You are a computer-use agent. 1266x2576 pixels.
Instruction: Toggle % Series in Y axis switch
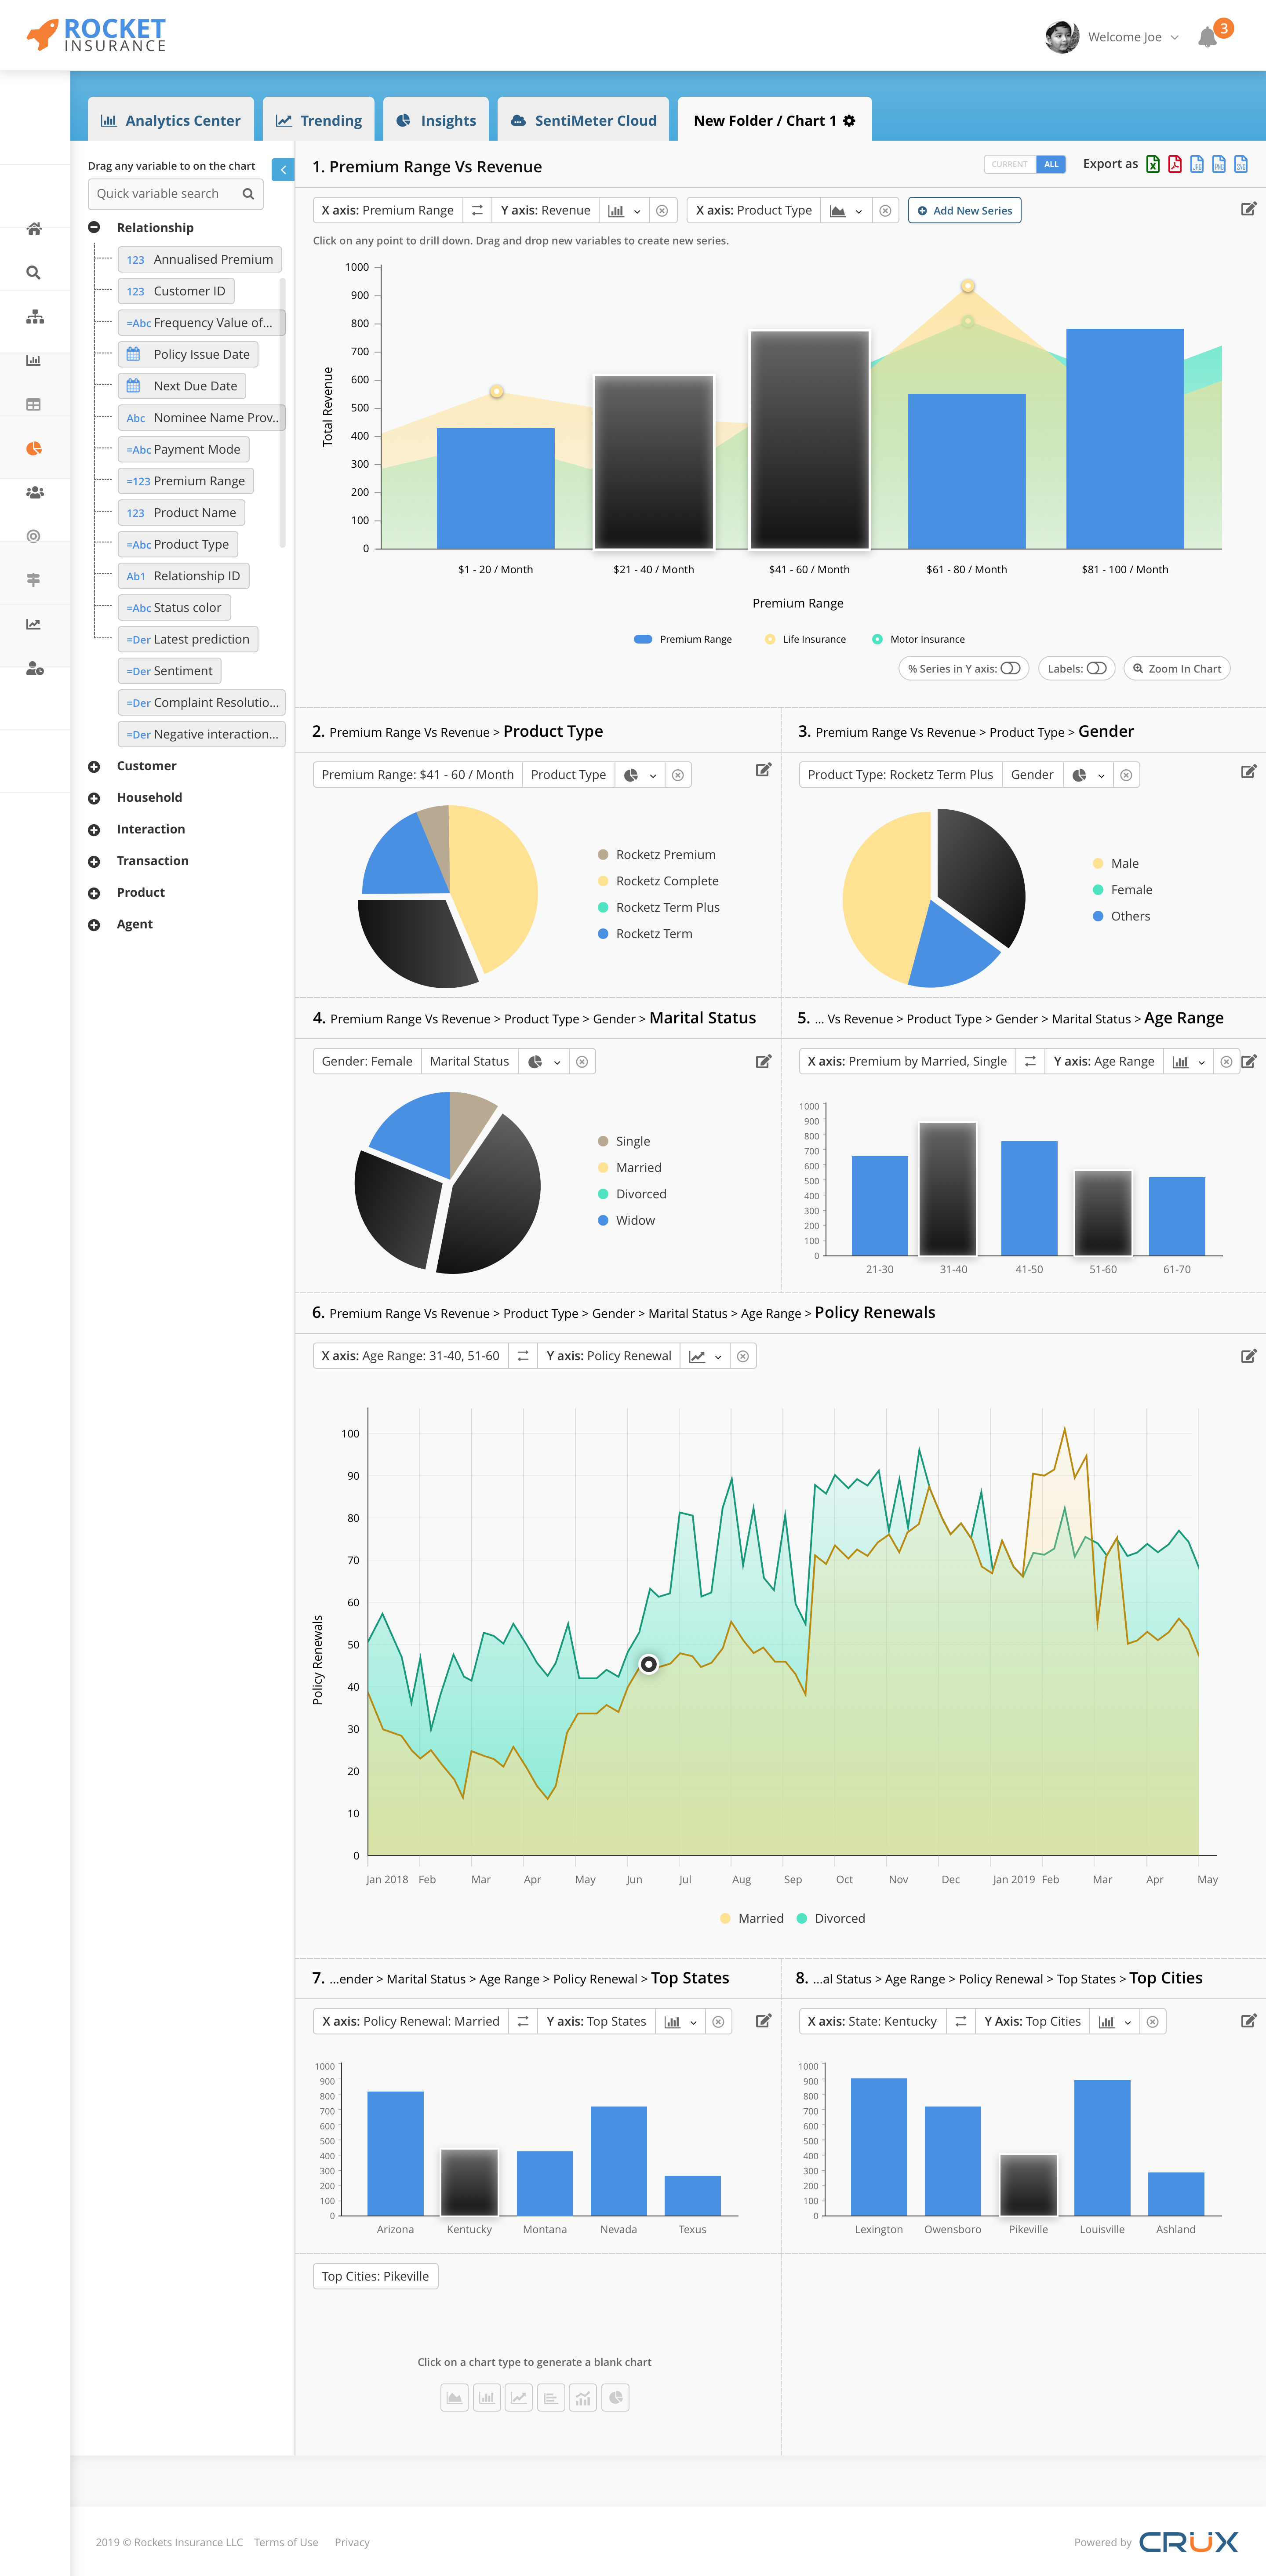[x=1010, y=669]
